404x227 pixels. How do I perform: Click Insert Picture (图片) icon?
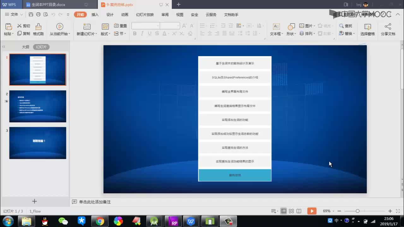(302, 26)
